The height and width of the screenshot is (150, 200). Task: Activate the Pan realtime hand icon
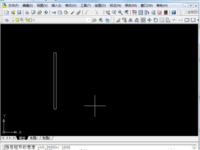point(108,13)
